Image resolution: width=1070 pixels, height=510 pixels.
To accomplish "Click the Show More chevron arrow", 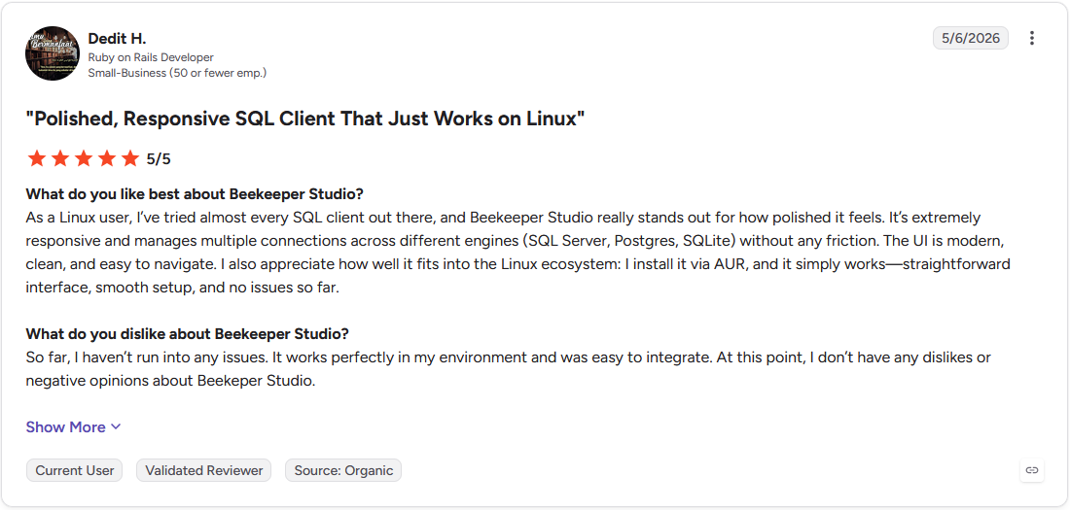I will click(116, 426).
